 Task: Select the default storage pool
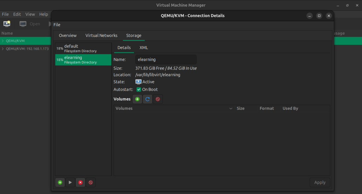83,48
